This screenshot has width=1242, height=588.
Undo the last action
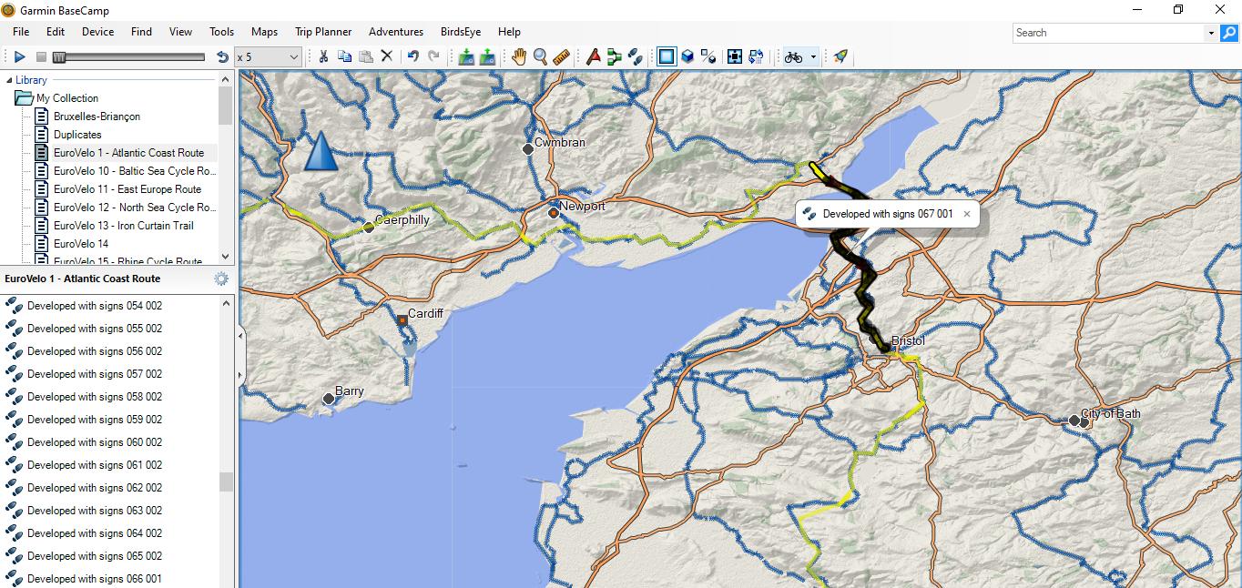point(412,56)
